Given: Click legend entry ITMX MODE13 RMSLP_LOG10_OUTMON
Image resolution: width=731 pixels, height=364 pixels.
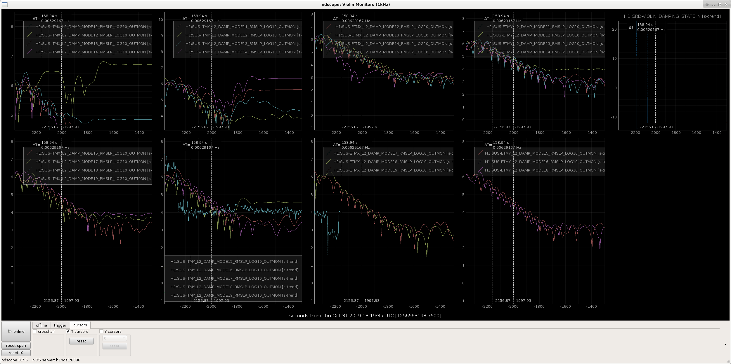Looking at the screenshot, I should [93, 43].
